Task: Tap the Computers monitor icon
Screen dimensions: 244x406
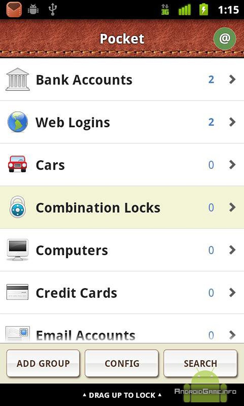Action: (x=17, y=250)
